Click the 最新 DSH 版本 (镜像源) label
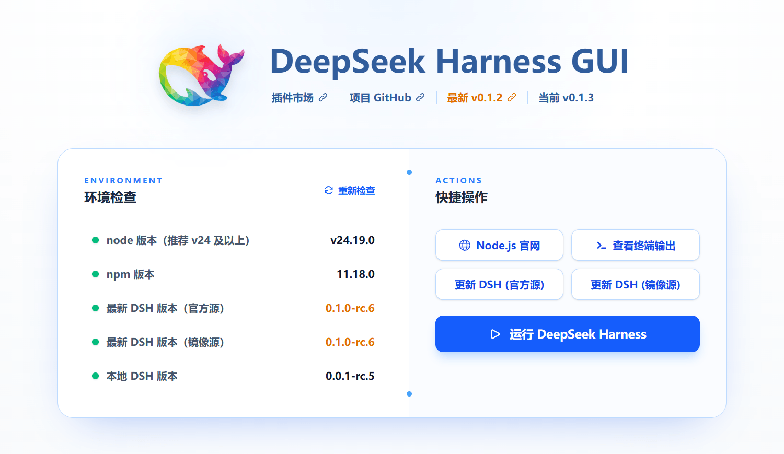Screen dimensions: 784x454 point(165,342)
